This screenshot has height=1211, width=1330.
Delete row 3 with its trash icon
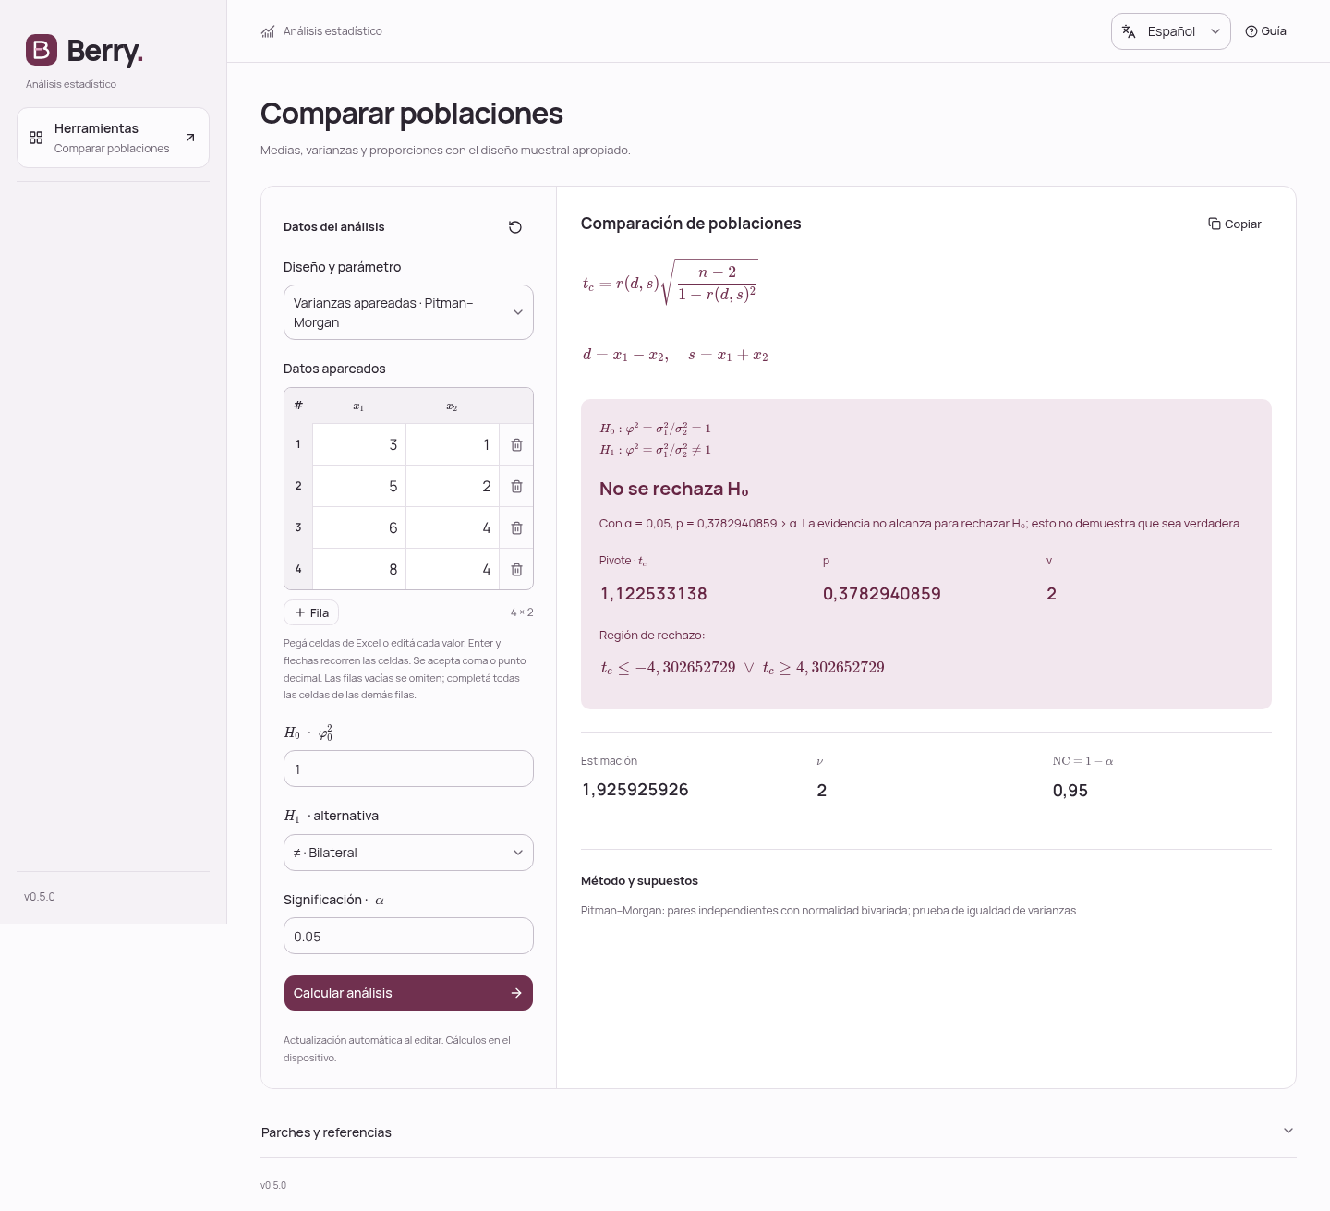pos(516,528)
